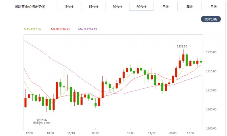This screenshot has height=136, width=227.
Task: Click the 1221.16 high price label
Action: pyautogui.click(x=182, y=46)
